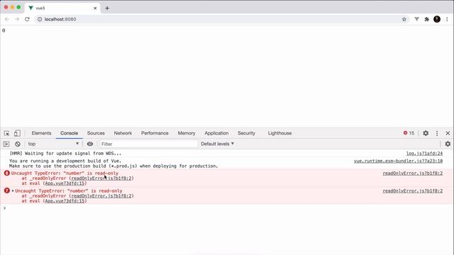Activate the inspect element picker
Image resolution: width=454 pixels, height=255 pixels.
6,133
